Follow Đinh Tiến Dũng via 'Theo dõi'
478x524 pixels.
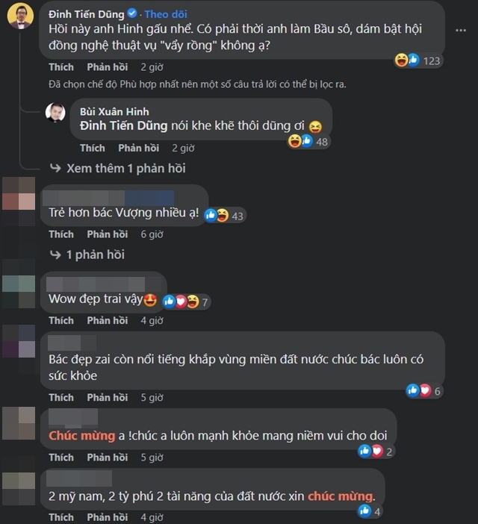[x=166, y=14]
